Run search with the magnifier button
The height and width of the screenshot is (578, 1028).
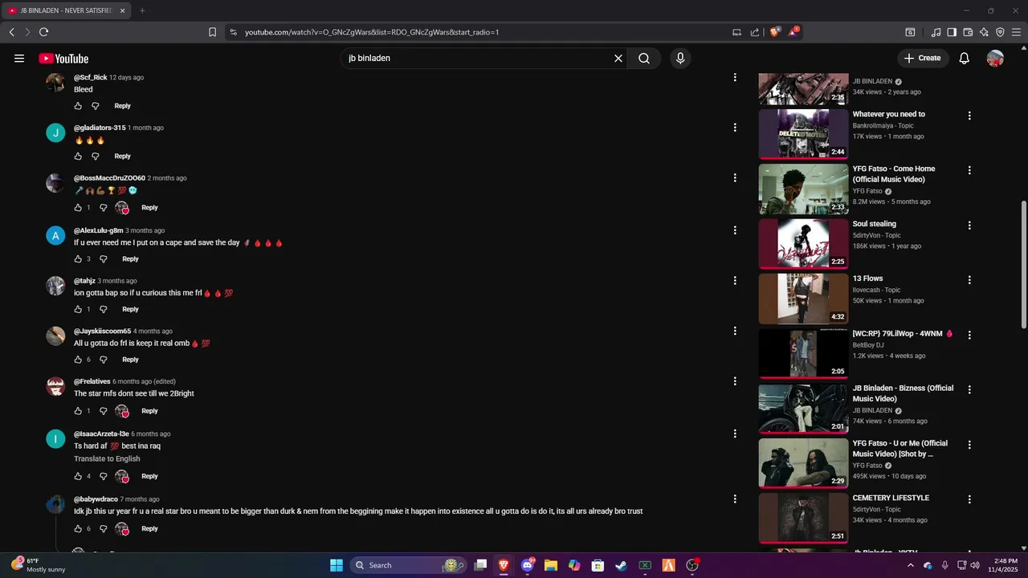tap(644, 59)
